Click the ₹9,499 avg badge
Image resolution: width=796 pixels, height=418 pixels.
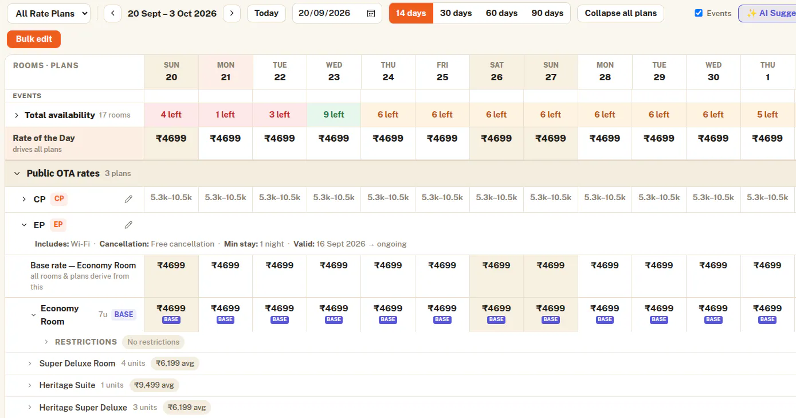click(x=155, y=385)
